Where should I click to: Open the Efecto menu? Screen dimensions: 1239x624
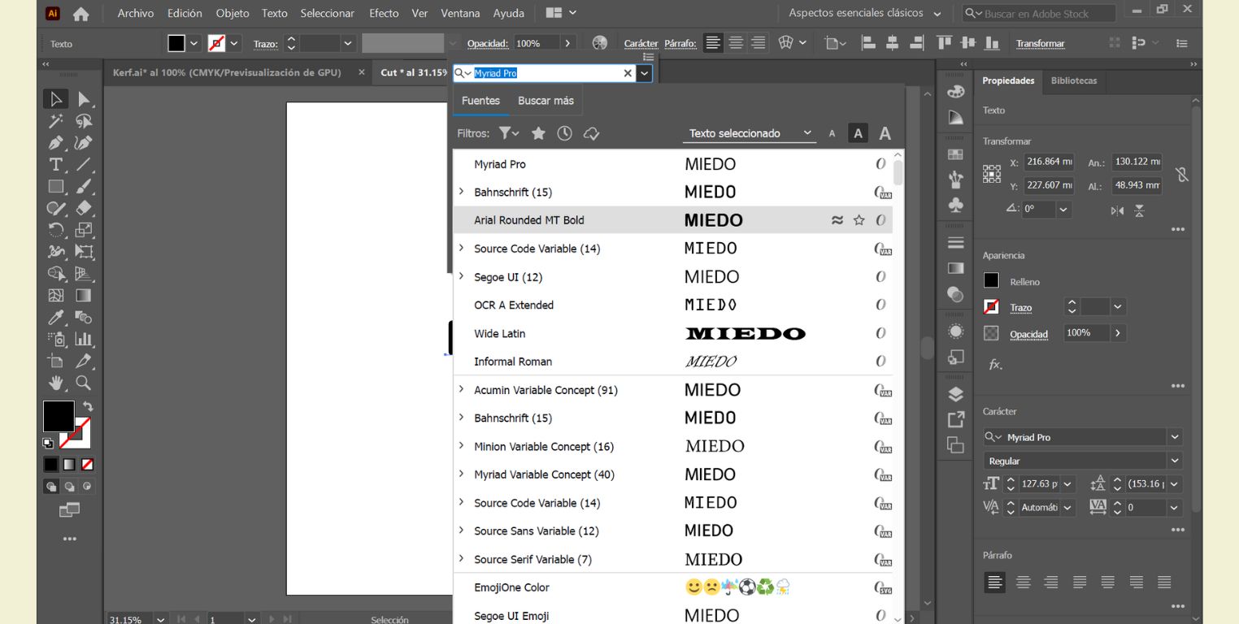tap(384, 13)
